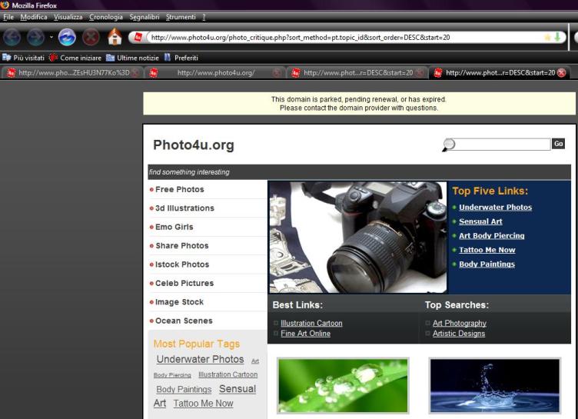Close the active last tab
The image size is (578, 419).
572,74
